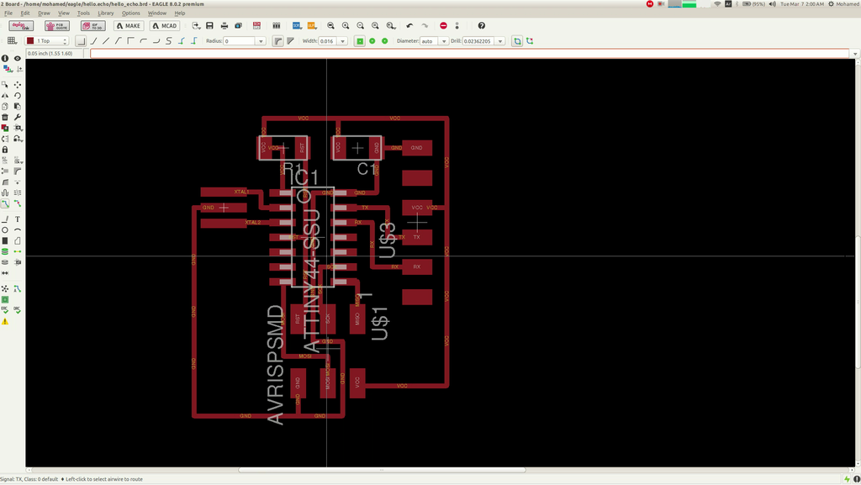Expand the Width dropdown arrow
This screenshot has height=485, width=861.
343,41
